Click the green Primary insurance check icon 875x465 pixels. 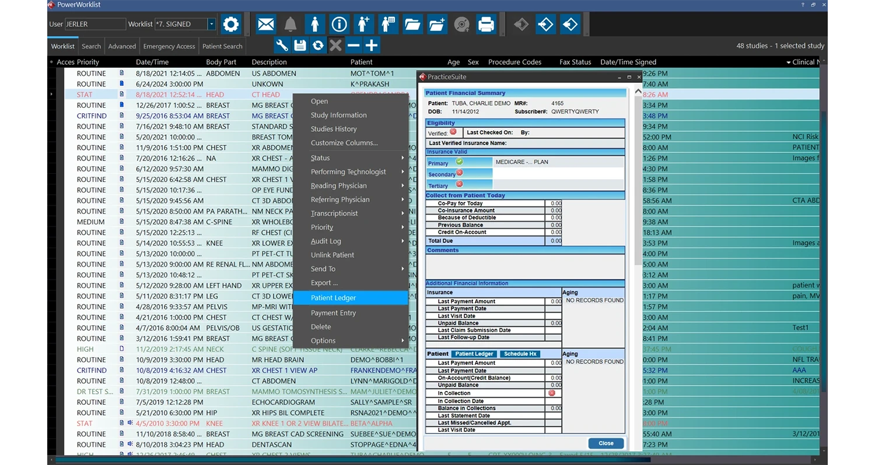point(459,162)
